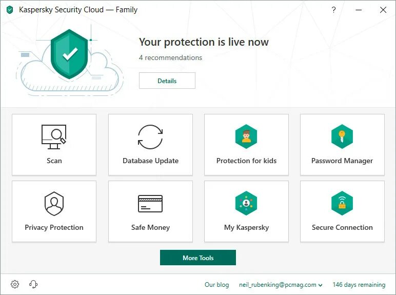Open the Our blog link
This screenshot has height=295, width=396.
[216, 285]
